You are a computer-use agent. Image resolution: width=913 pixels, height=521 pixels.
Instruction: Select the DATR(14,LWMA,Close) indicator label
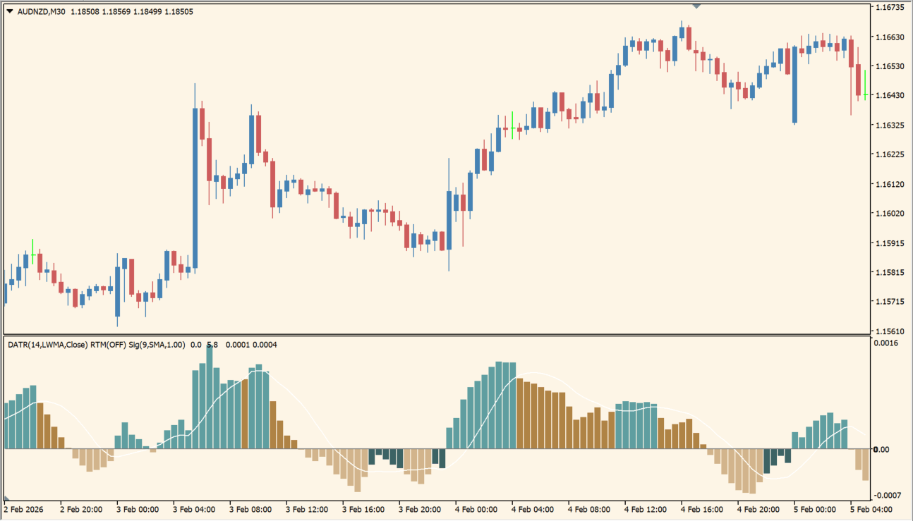pos(48,345)
